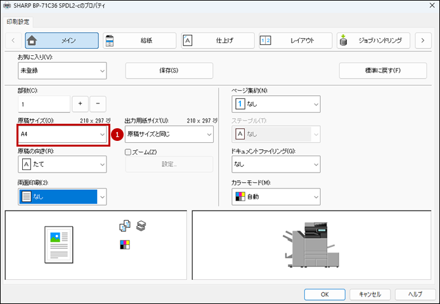Image resolution: width=440 pixels, height=304 pixels.
Task: Click the 標準に戻す(F) button
Action: click(x=382, y=70)
